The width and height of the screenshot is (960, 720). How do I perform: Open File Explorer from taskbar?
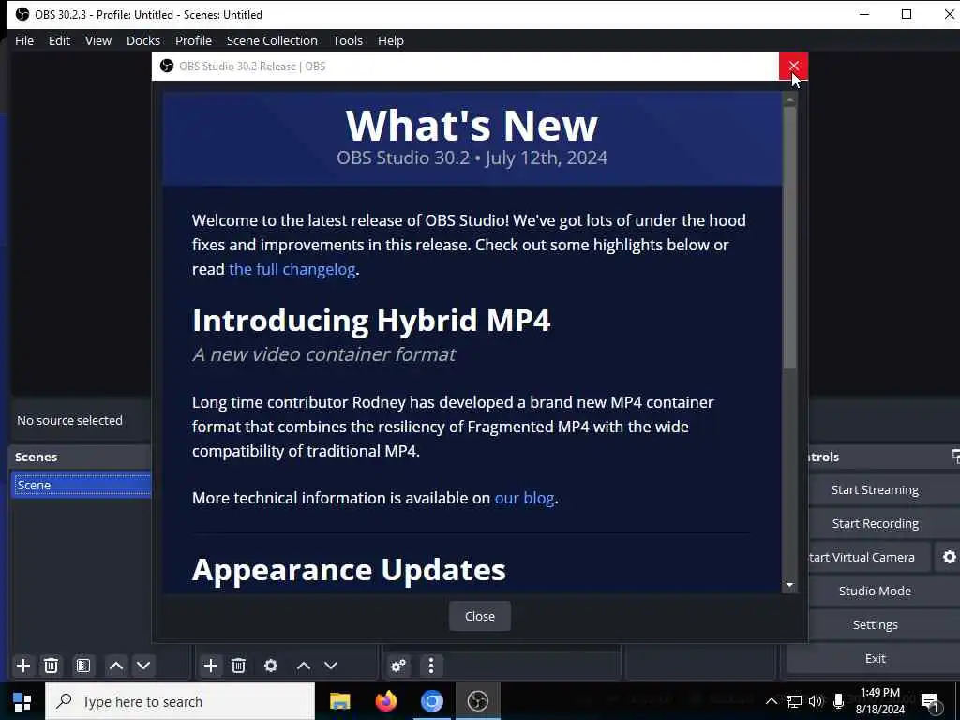pyautogui.click(x=339, y=701)
